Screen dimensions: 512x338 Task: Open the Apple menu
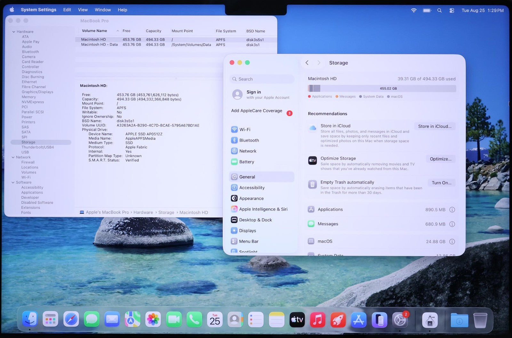point(12,10)
